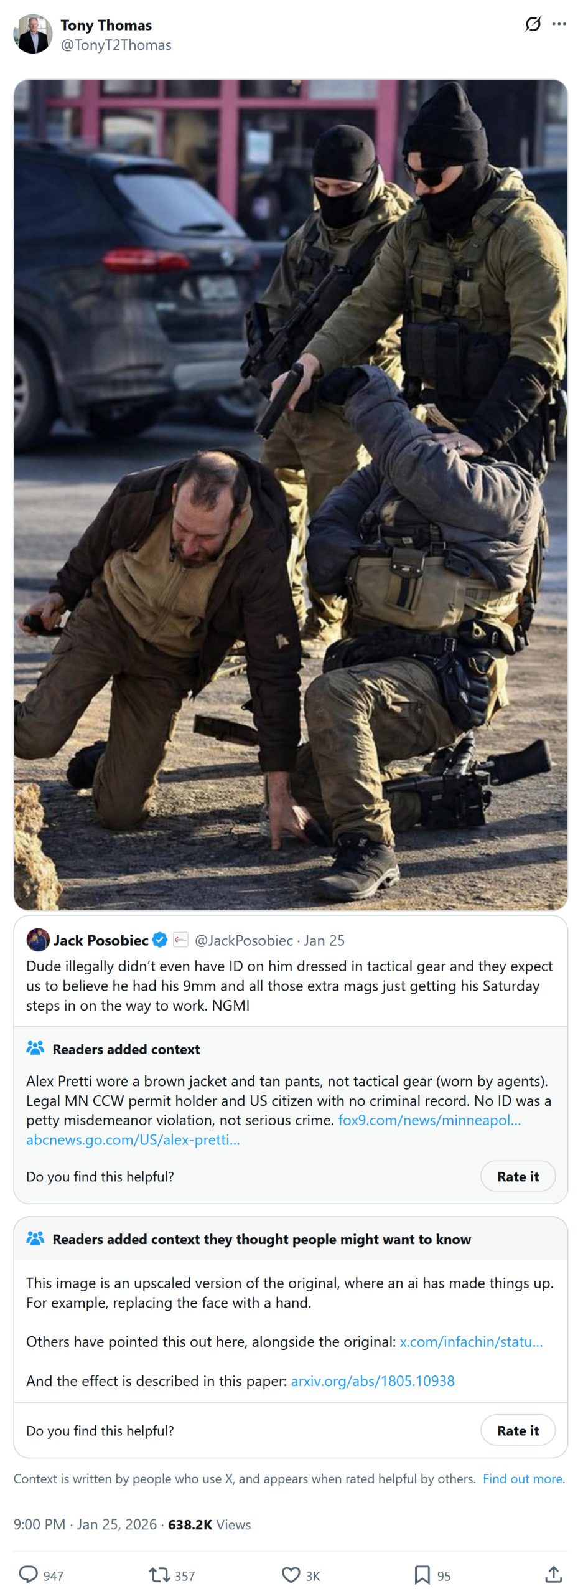Screen dimensions: 583x1594
Task: Click Rate it on second community note
Action: (x=518, y=1430)
